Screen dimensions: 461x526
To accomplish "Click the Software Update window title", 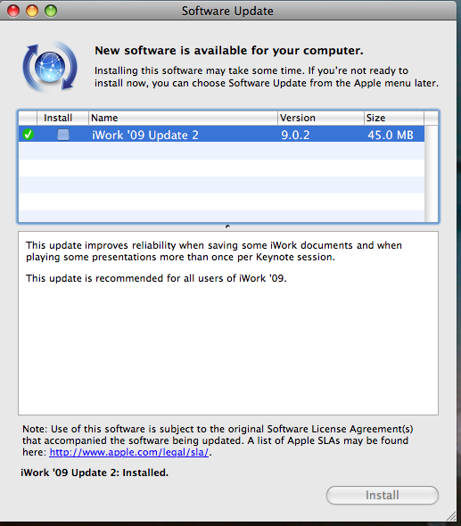I will pos(227,11).
